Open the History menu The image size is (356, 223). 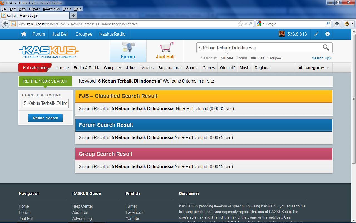pyautogui.click(x=34, y=9)
